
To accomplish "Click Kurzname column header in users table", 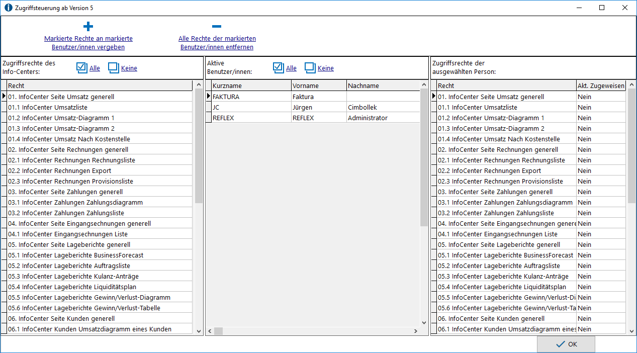I will tap(251, 86).
